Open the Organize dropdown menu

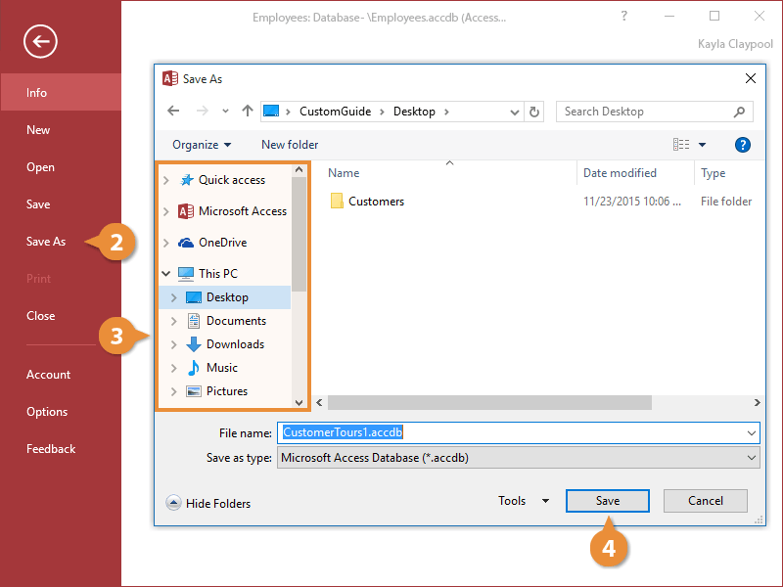click(x=202, y=145)
